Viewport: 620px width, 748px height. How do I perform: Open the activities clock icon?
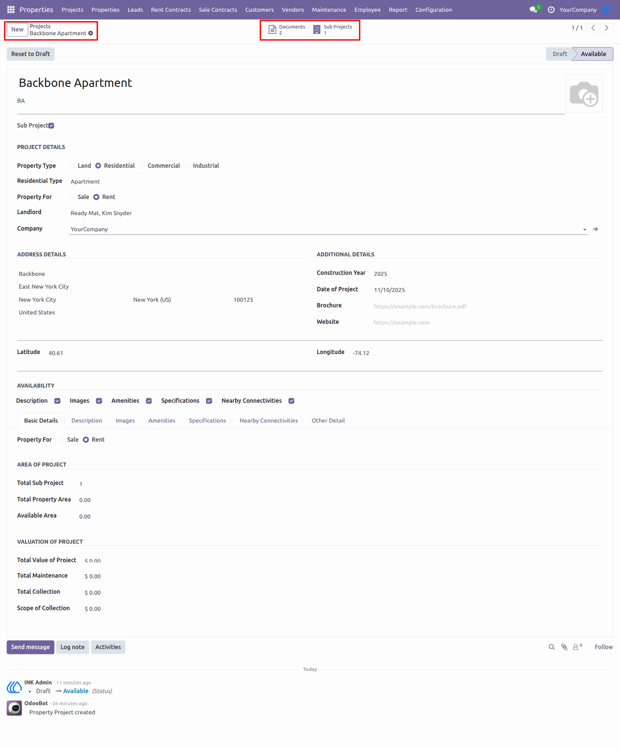coord(551,10)
